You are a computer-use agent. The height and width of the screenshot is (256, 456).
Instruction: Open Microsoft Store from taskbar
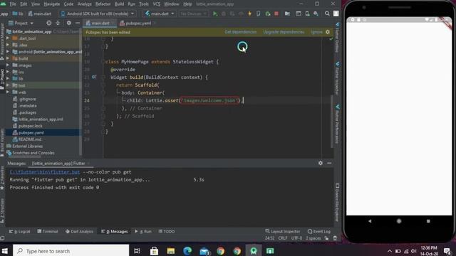pyautogui.click(x=154, y=251)
